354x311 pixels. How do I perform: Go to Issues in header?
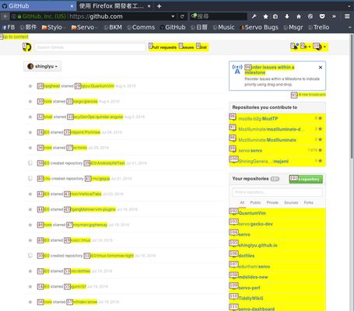187,47
